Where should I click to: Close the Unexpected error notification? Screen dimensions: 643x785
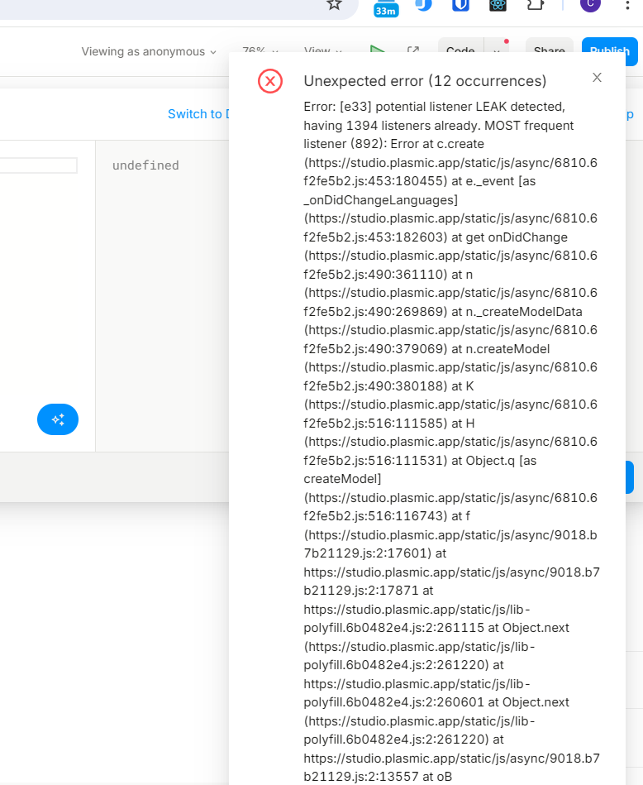coord(597,78)
